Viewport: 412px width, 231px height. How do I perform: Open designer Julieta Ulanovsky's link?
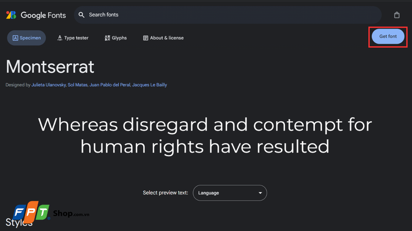click(x=49, y=85)
